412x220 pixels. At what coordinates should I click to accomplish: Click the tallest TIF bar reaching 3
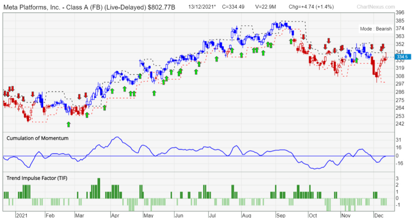pyautogui.click(x=99, y=188)
